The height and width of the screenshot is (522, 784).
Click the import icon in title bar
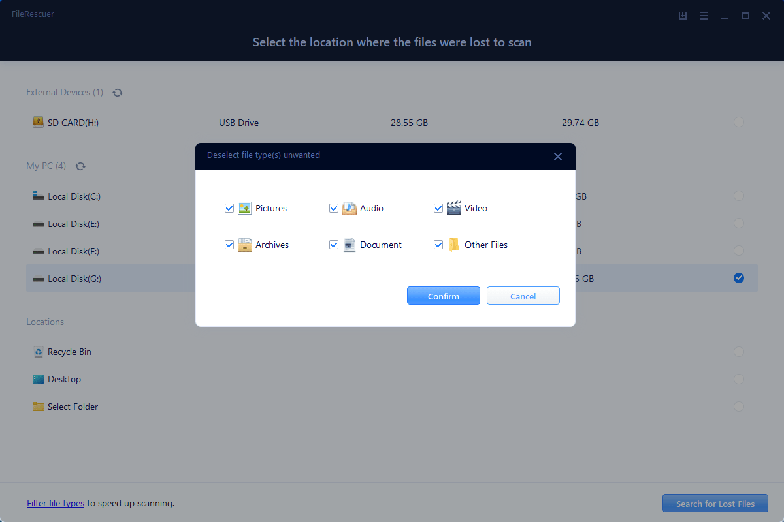(x=683, y=16)
